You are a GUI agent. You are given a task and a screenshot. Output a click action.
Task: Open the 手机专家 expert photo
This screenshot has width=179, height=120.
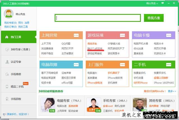pos(94,105)
